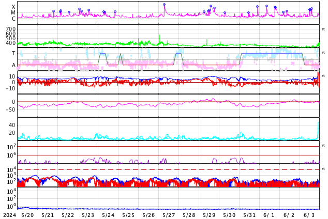Click the lone flare marker on 5/21
The height and width of the screenshot is (219, 328).
pyautogui.click(x=54, y=11)
